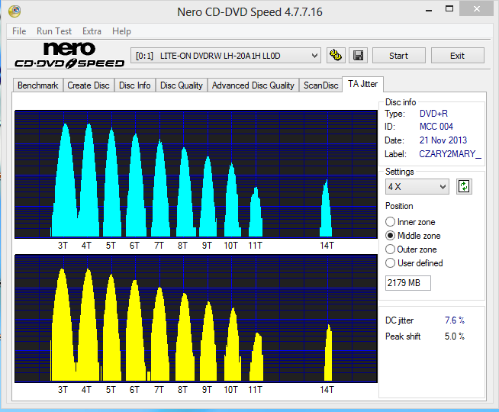Open the File menu
The image size is (499, 412).
tap(19, 31)
